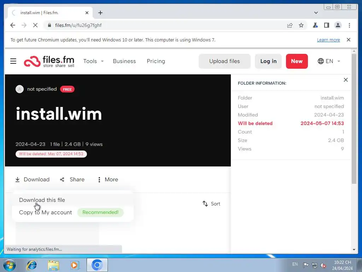Toggle the browser side panel icon
Screen dimensions: 362x272
tap(326, 25)
